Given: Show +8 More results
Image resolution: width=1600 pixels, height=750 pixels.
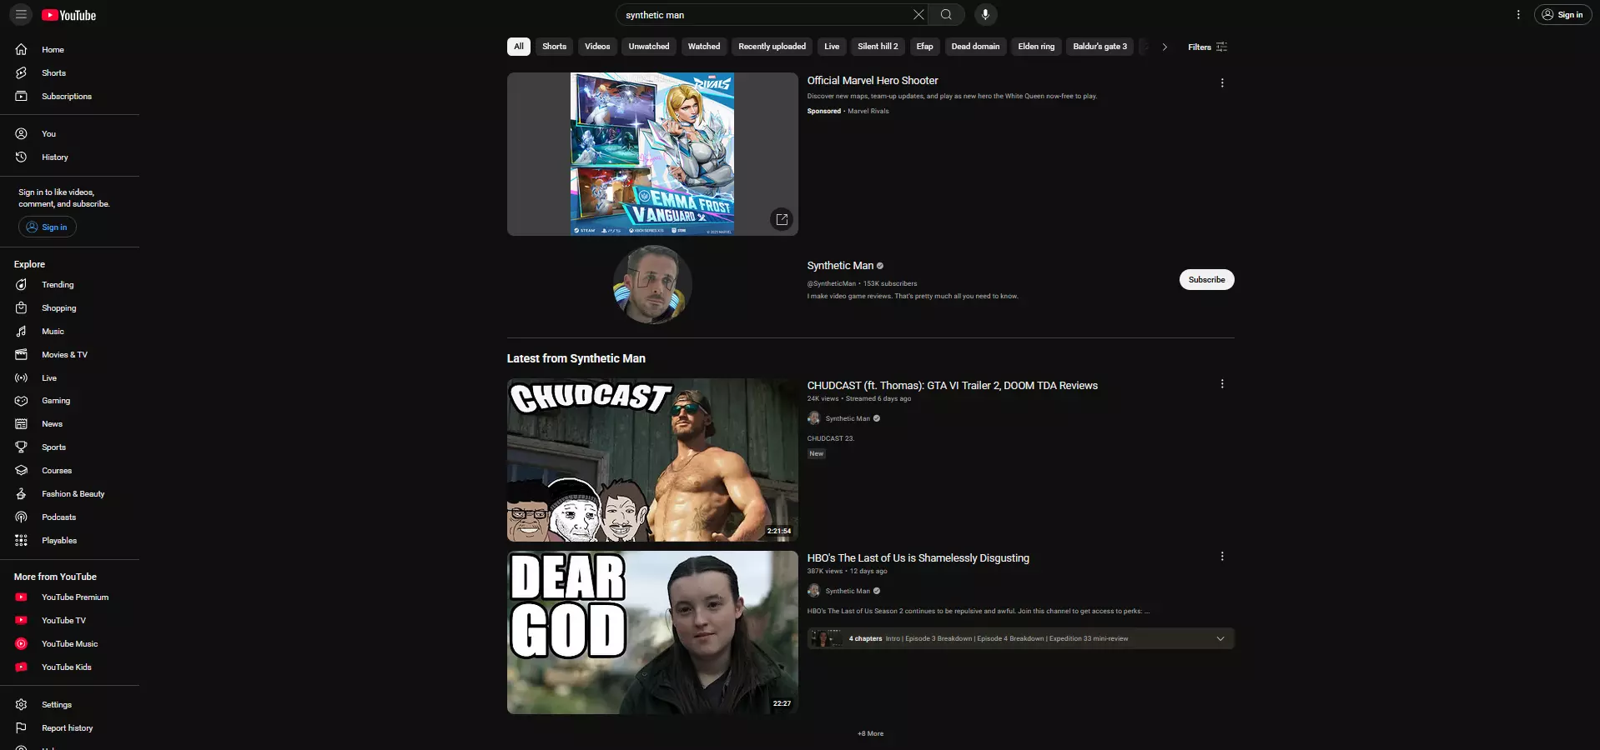Looking at the screenshot, I should pos(870,734).
